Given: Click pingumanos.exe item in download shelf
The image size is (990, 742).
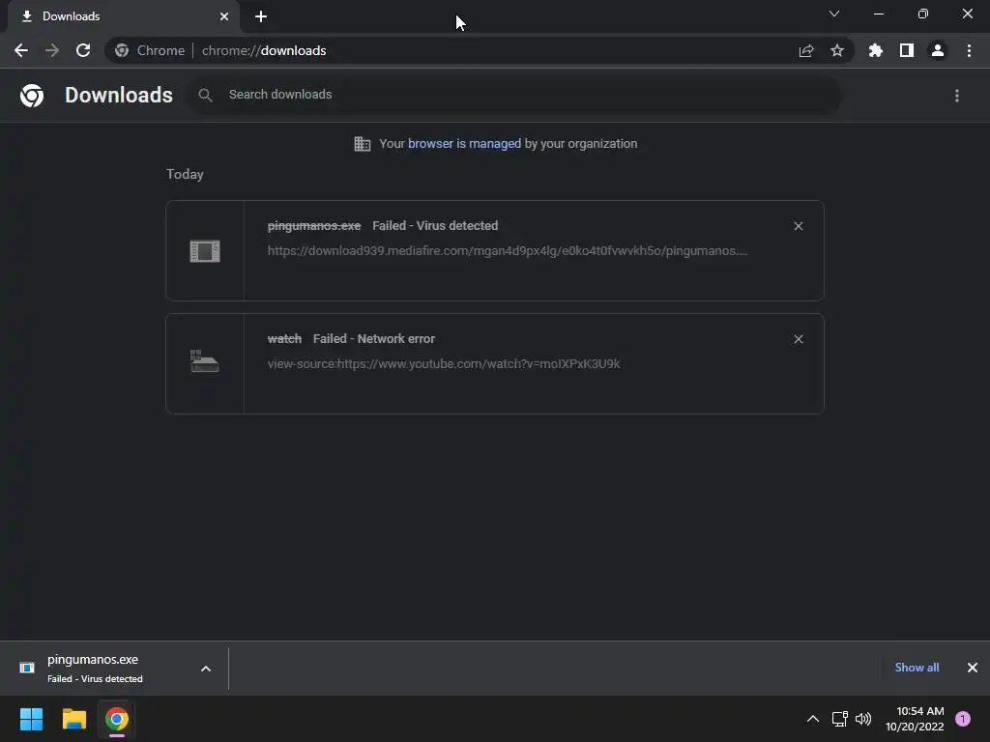Looking at the screenshot, I should pyautogui.click(x=95, y=669).
